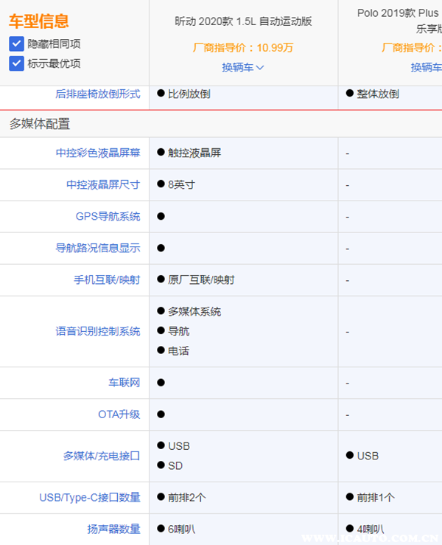Toggle the 隐藏相同项 checkbox
442x545 pixels.
(17, 44)
